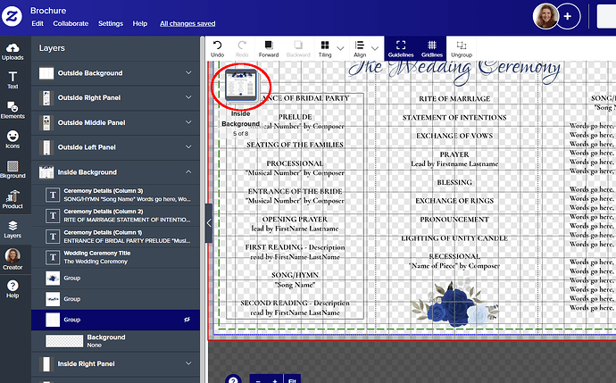Open the Creator profile in sidebar
Viewport: 616px width, 383px height.
[x=12, y=259]
